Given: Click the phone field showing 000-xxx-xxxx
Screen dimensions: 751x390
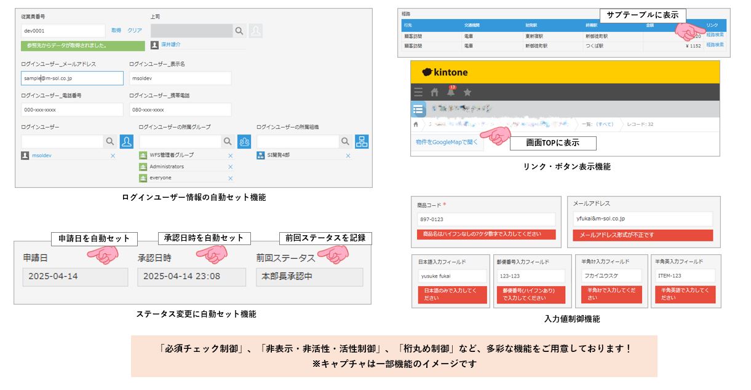Looking at the screenshot, I should (x=72, y=109).
